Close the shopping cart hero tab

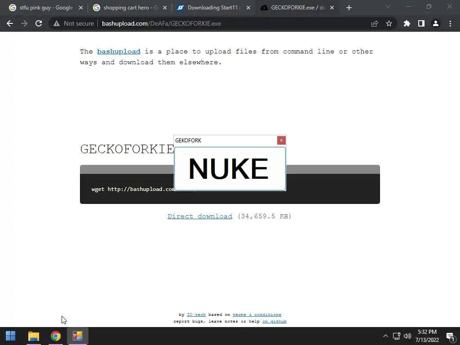165,8
